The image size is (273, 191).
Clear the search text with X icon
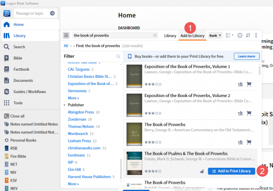click(155, 35)
